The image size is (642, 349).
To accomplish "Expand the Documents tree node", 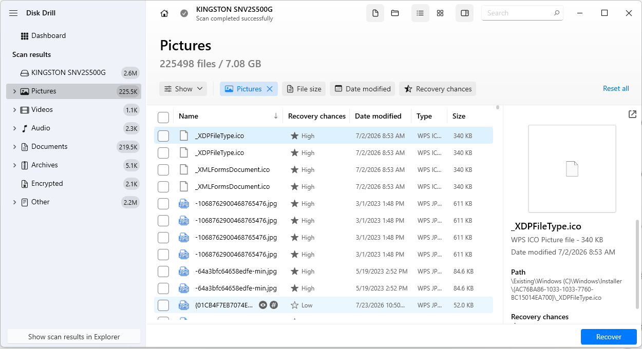I will 14,147.
